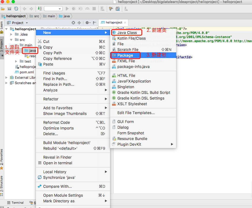The image size is (252, 208).
Task: Close the helloproject editor tab
Action: click(125, 22)
